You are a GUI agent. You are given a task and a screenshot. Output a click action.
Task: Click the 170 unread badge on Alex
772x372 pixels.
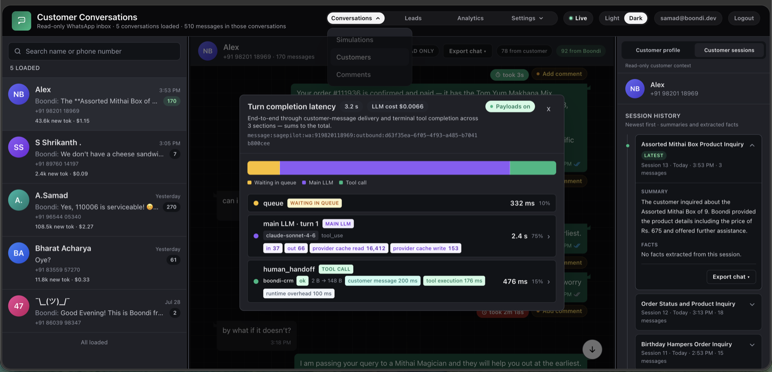[x=172, y=101]
